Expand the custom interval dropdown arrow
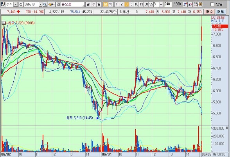The width and height of the screenshot is (230, 157). [161, 4]
